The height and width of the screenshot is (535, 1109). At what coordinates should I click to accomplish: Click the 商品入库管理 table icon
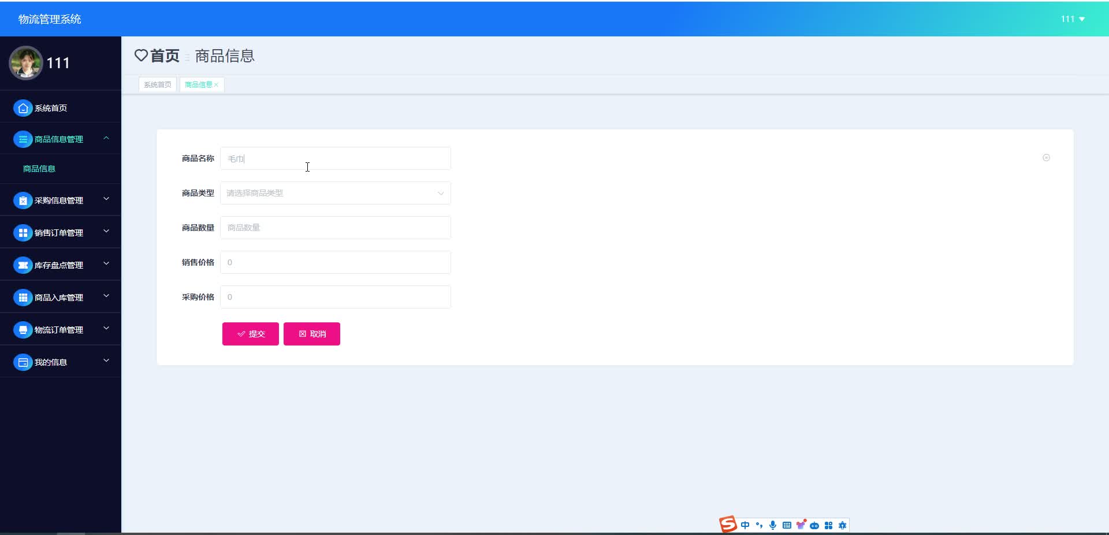(23, 298)
